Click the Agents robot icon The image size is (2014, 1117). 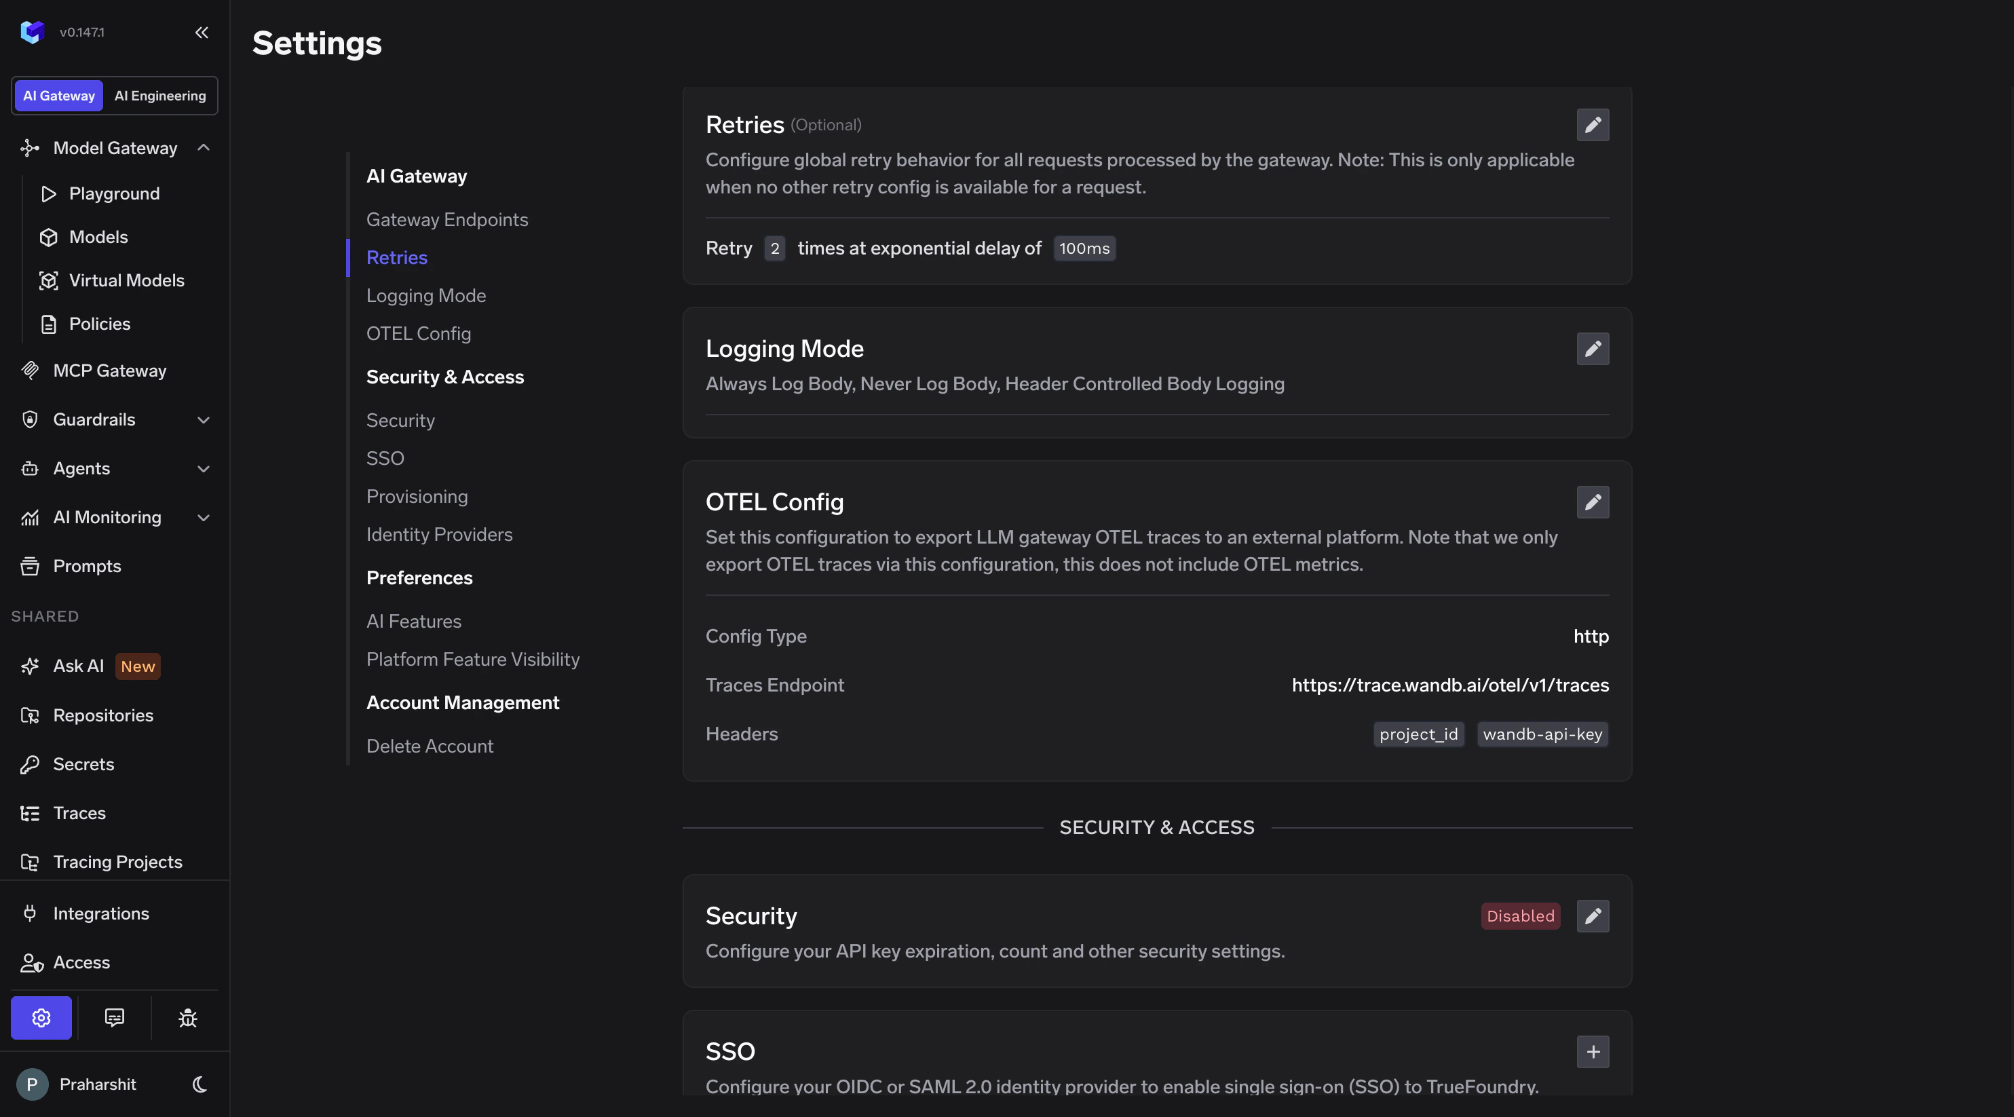pos(30,468)
